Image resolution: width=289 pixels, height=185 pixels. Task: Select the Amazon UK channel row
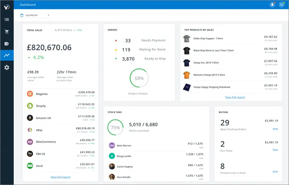60,118
